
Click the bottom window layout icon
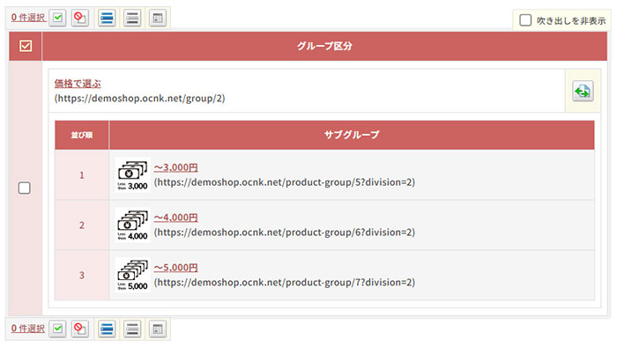tap(158, 329)
